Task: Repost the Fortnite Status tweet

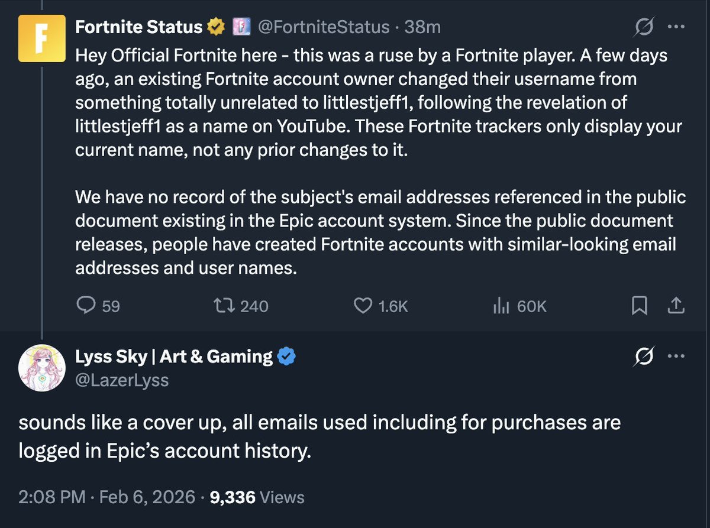Action: (224, 305)
